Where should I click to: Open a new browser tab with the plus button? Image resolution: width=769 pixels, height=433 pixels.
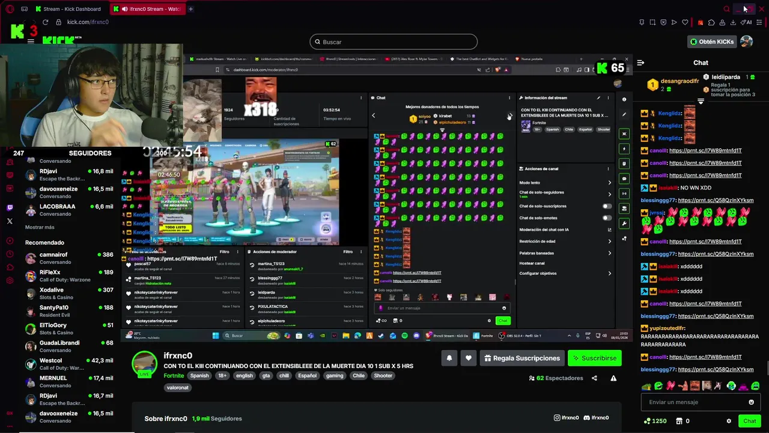click(x=190, y=9)
